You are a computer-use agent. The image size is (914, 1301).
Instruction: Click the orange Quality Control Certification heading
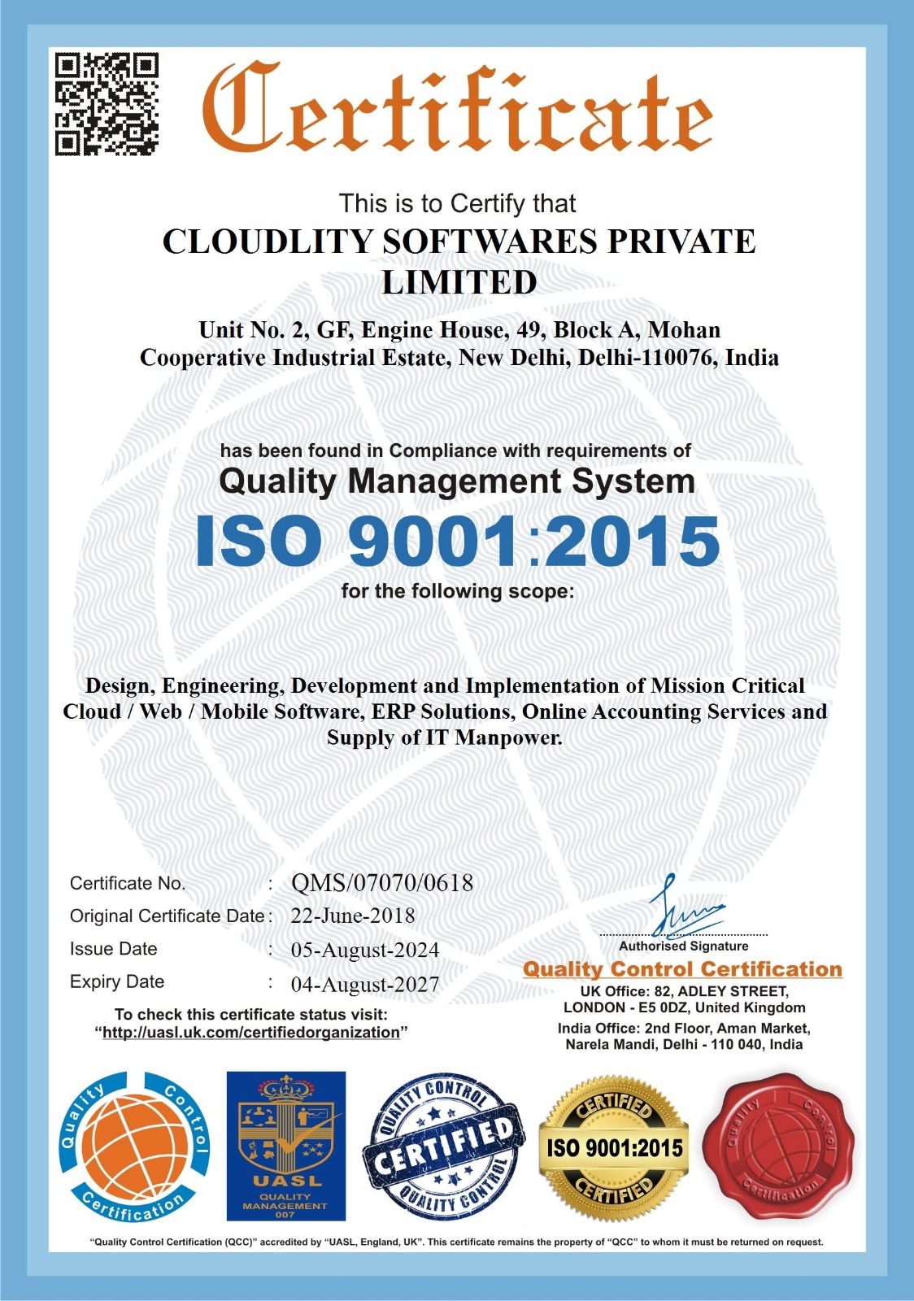click(x=682, y=969)
